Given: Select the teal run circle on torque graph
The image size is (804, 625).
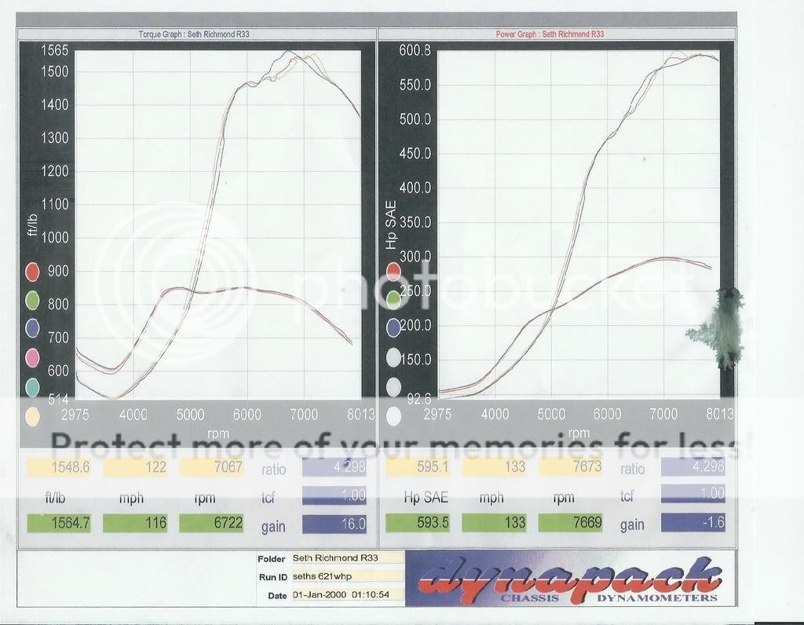Looking at the screenshot, I should [x=32, y=386].
